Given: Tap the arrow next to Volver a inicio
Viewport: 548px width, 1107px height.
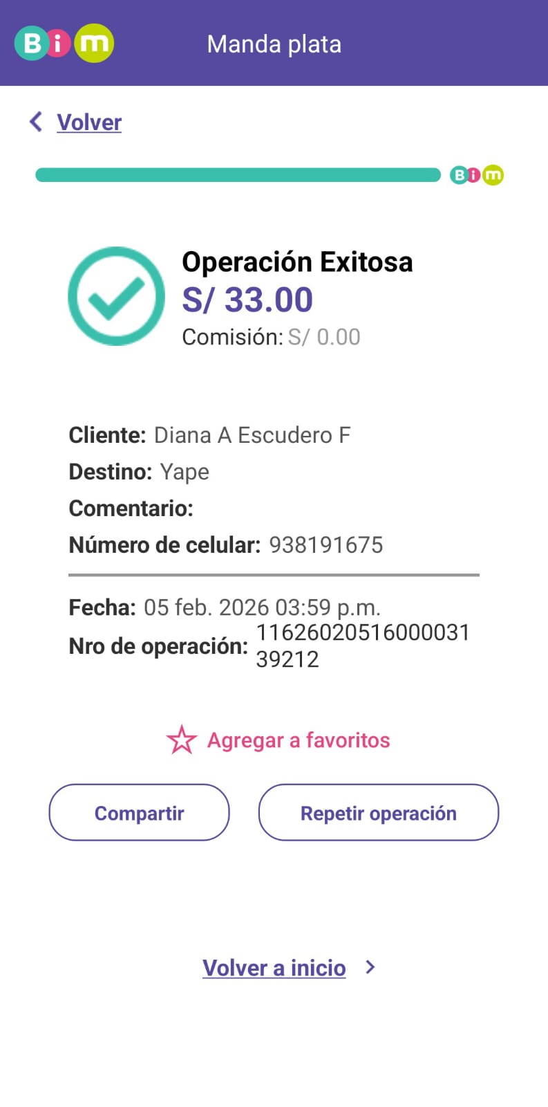Looking at the screenshot, I should [370, 967].
